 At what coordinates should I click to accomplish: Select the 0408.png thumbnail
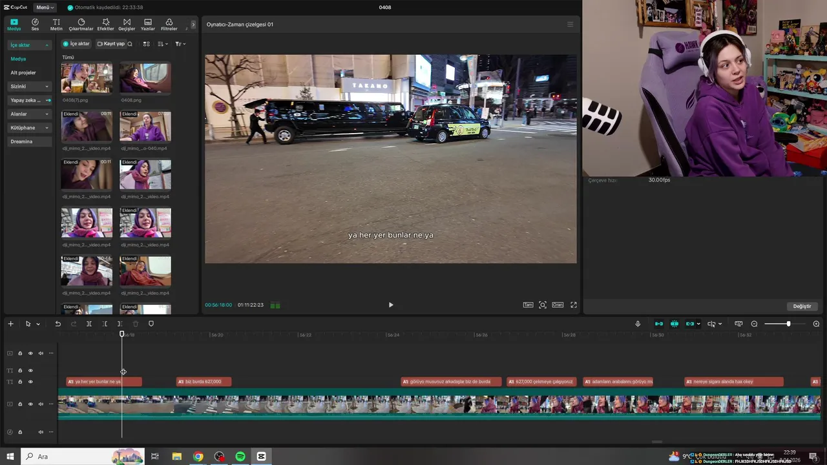(145, 77)
